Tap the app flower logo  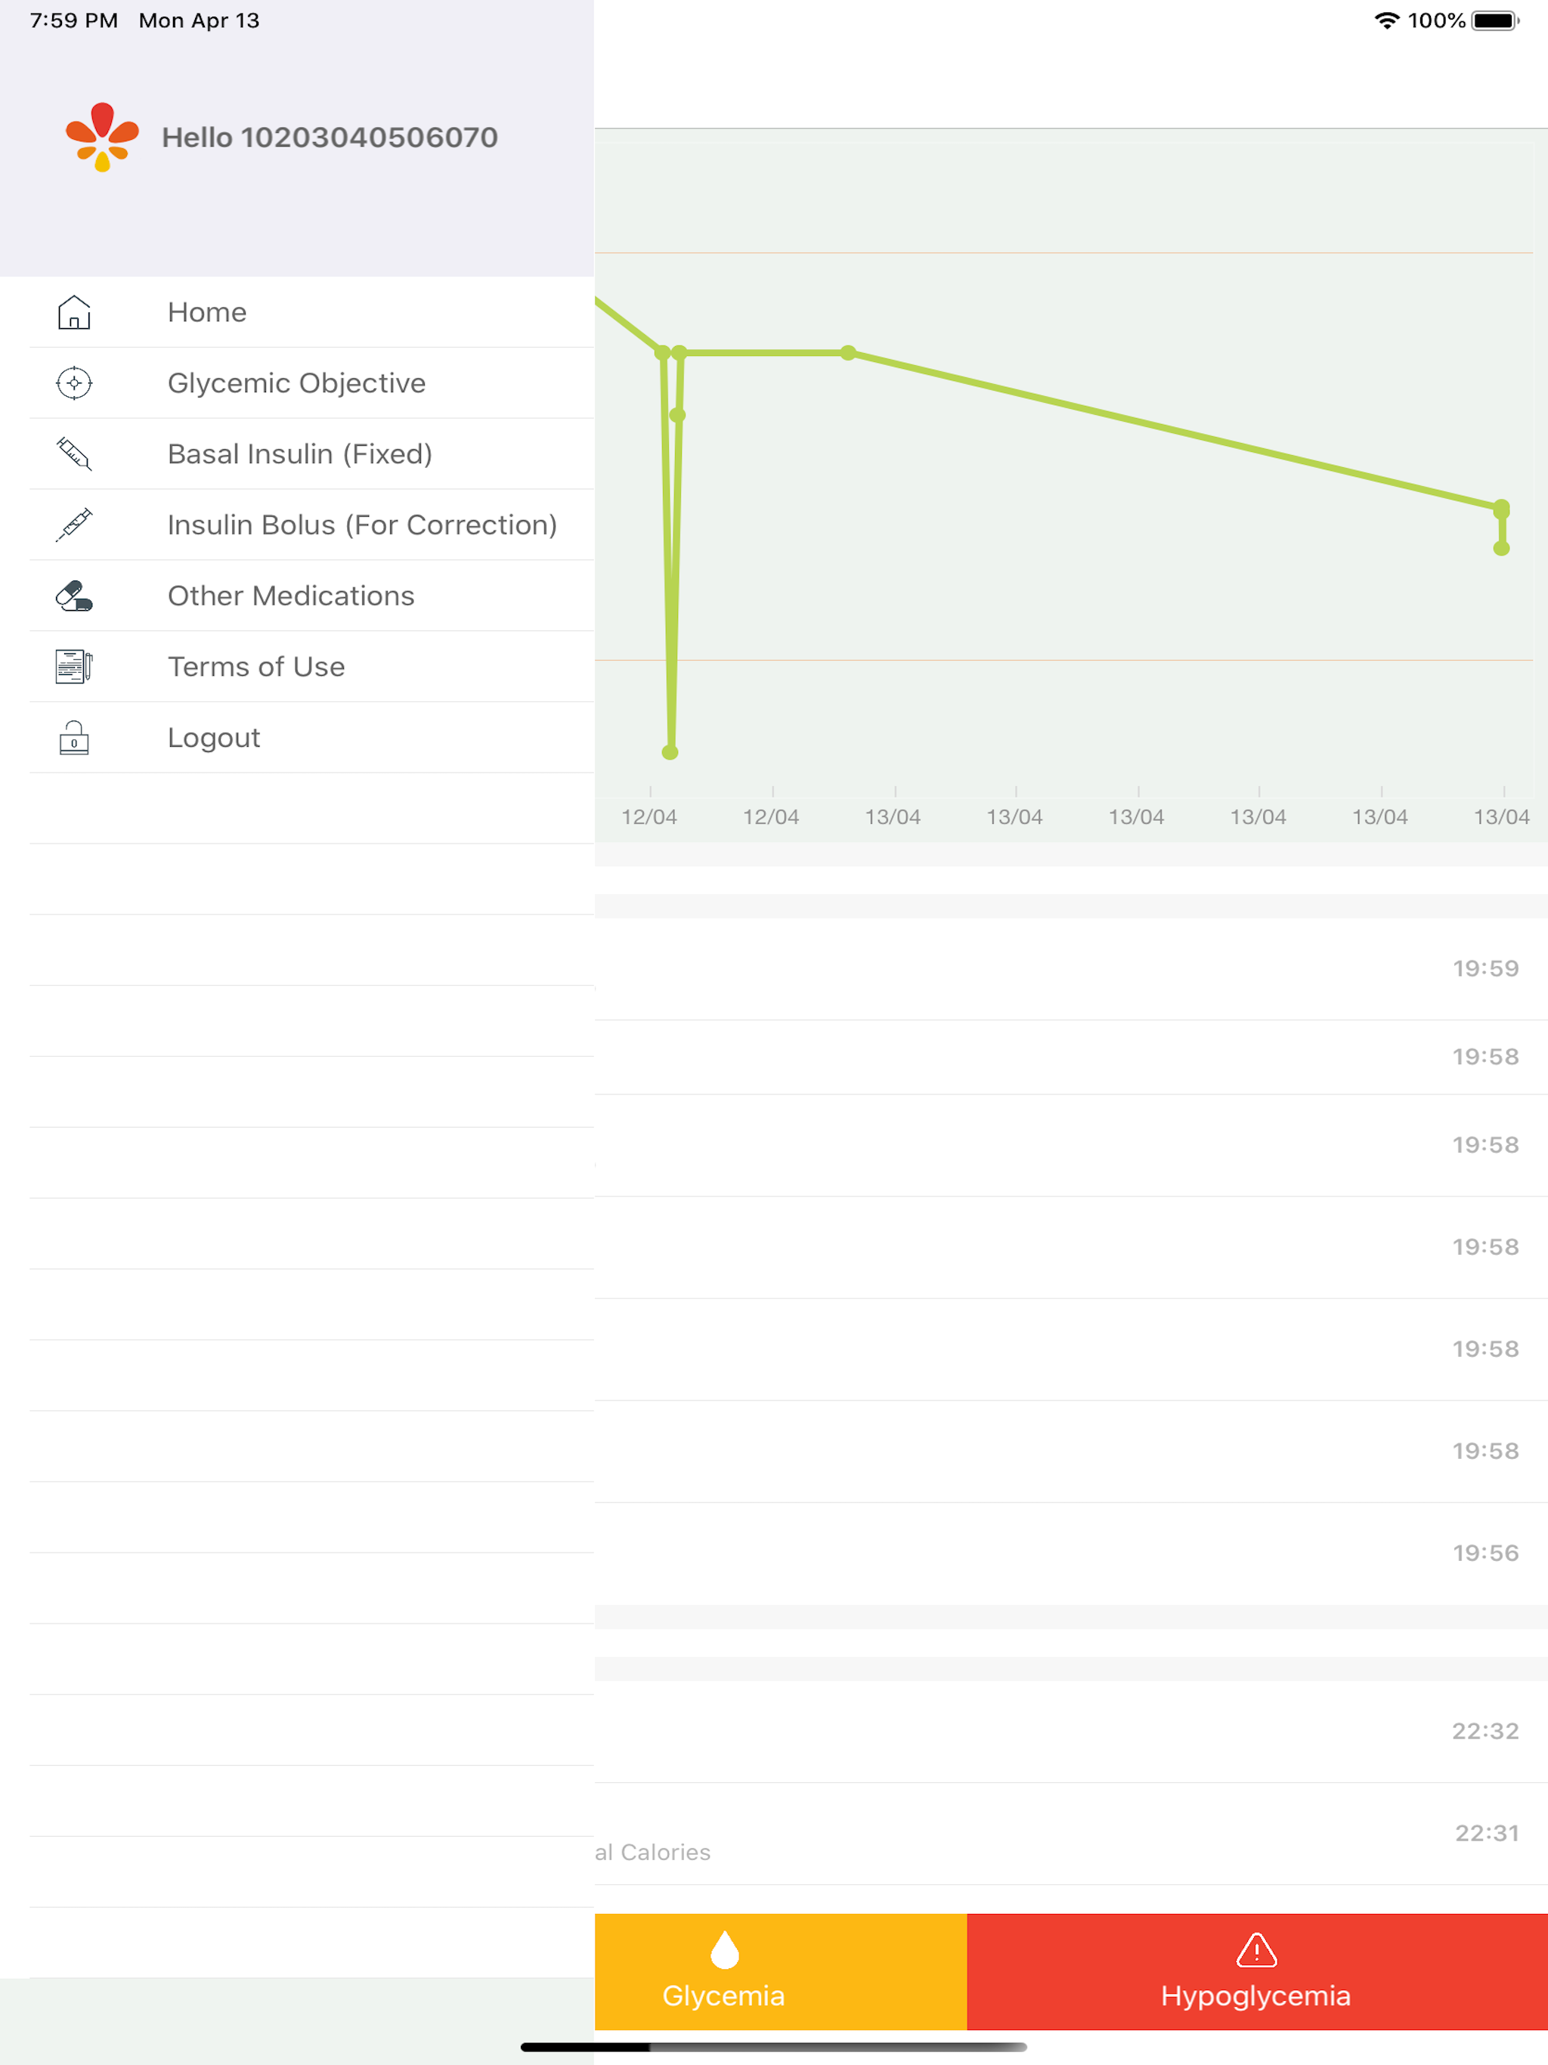tap(102, 136)
